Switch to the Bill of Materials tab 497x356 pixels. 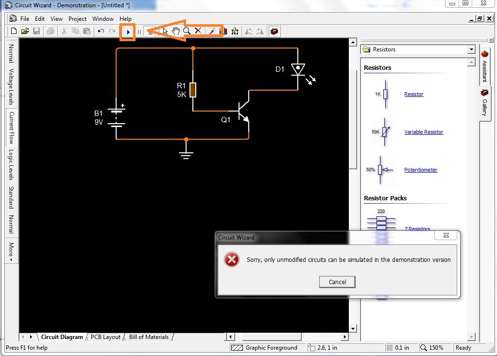coord(149,337)
